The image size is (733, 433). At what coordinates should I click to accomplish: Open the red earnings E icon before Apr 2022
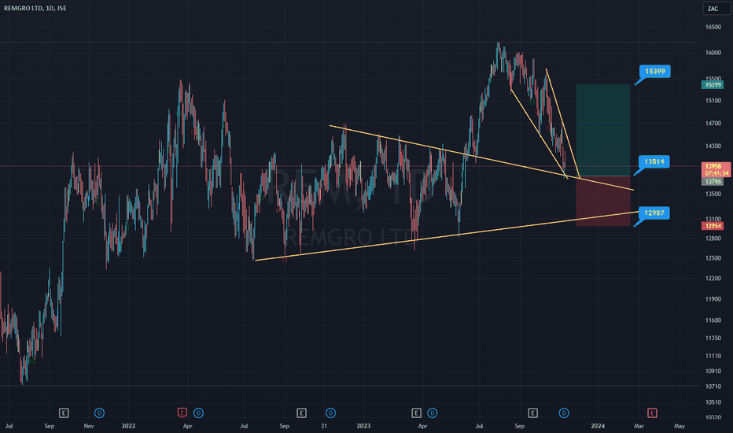pos(182,413)
